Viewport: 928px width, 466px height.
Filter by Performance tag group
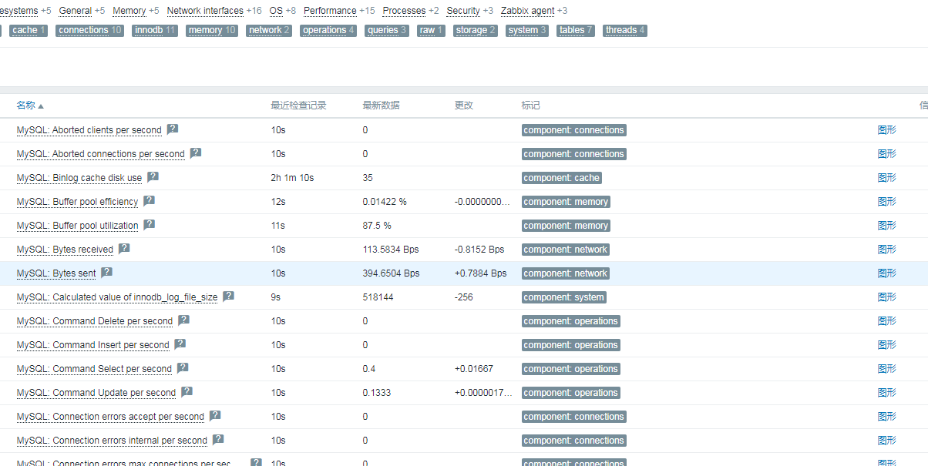click(x=330, y=11)
